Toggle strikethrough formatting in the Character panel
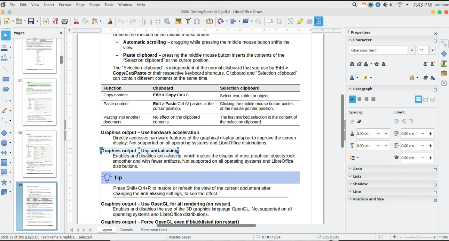The image size is (449, 241). [x=376, y=64]
